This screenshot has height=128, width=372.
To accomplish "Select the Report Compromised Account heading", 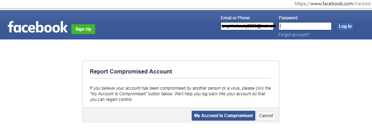I will pos(131,71).
